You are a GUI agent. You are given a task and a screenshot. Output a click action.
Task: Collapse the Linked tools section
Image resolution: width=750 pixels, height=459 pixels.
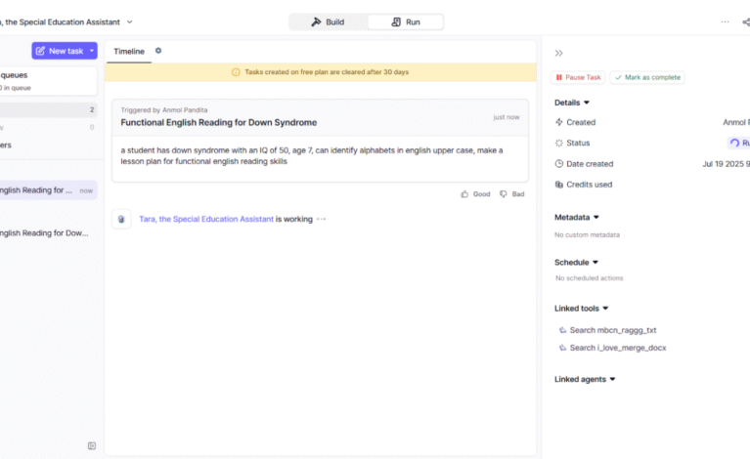(x=605, y=309)
